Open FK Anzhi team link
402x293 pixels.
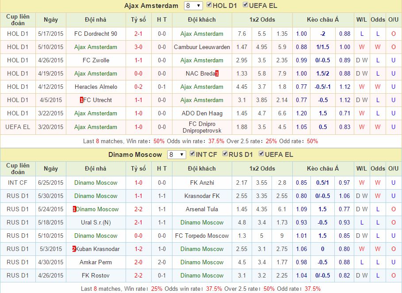[202, 183]
